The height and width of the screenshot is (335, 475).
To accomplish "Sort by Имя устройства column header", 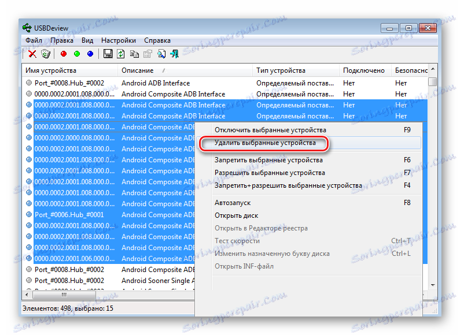I will (x=70, y=70).
